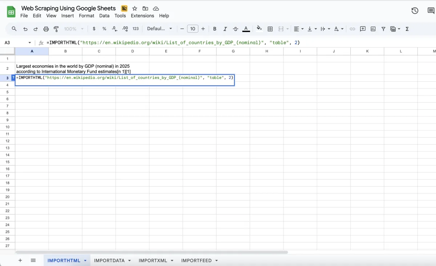Open the Functions sigma icon
The width and height of the screenshot is (436, 266).
[x=407, y=29]
